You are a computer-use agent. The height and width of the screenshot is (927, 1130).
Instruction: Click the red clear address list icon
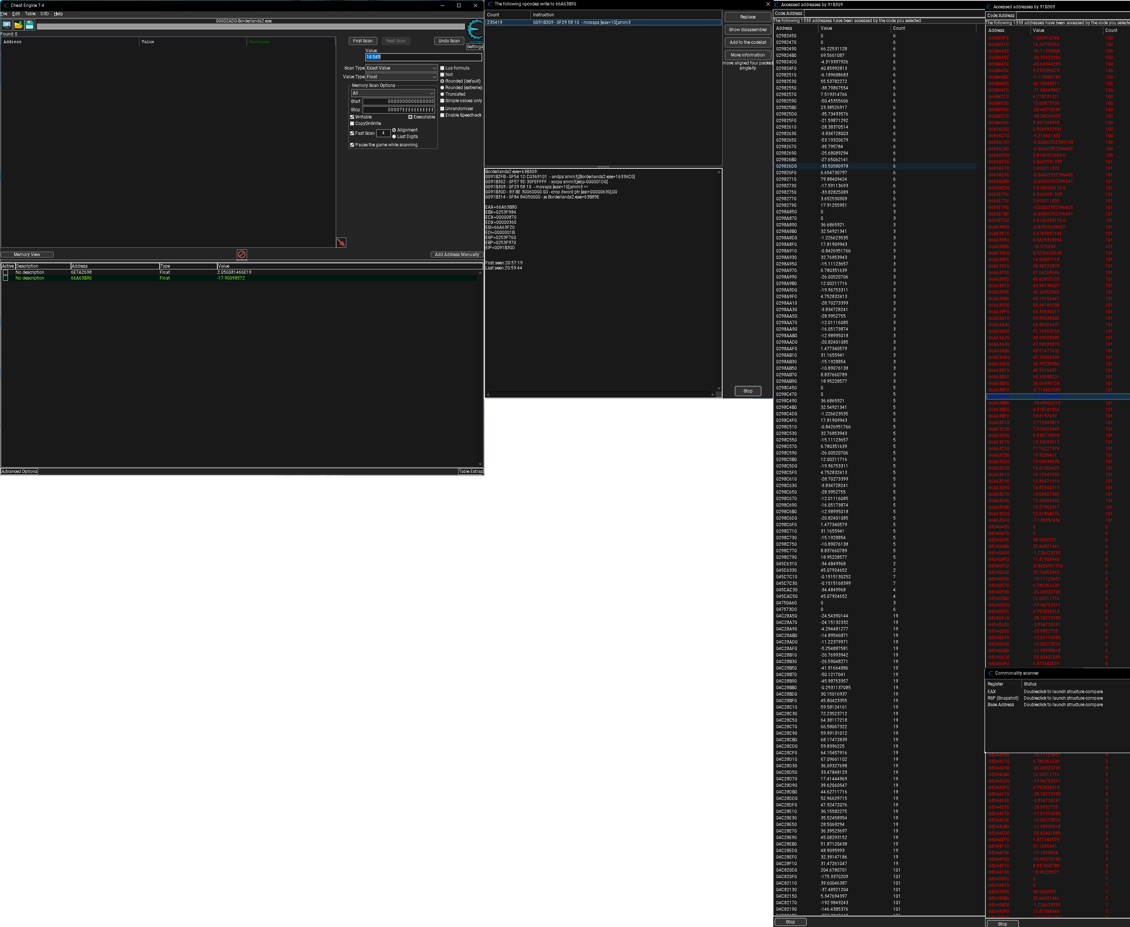pos(241,255)
